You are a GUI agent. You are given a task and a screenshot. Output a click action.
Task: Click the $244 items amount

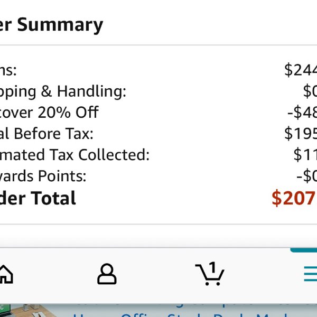tap(301, 70)
